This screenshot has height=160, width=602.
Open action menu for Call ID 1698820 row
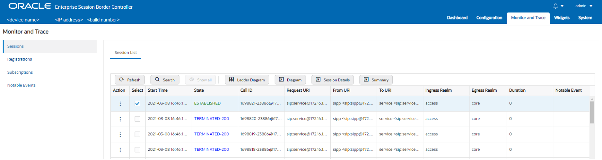coord(120,119)
